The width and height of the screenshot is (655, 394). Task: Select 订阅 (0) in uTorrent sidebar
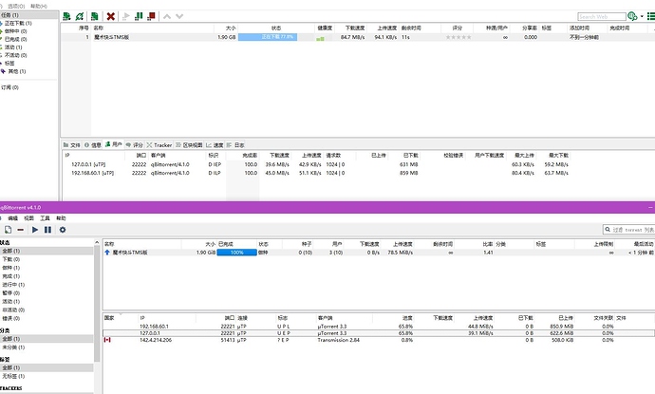tap(9, 87)
